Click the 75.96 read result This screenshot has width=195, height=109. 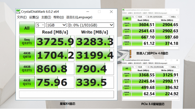[x=55, y=82]
